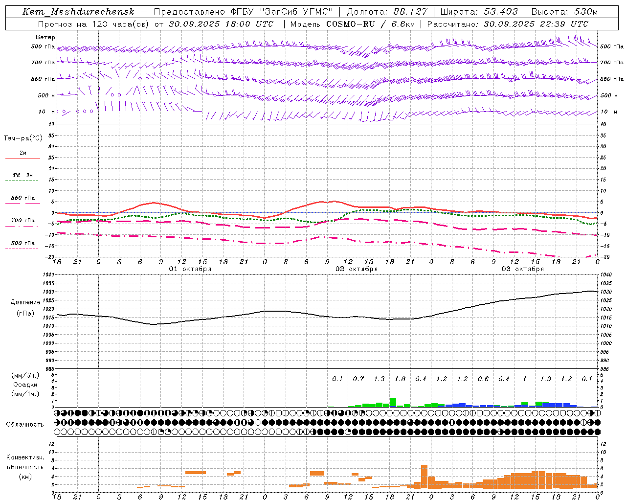Click the date label 03 октября
This screenshot has height=501, width=626.
pos(523,269)
